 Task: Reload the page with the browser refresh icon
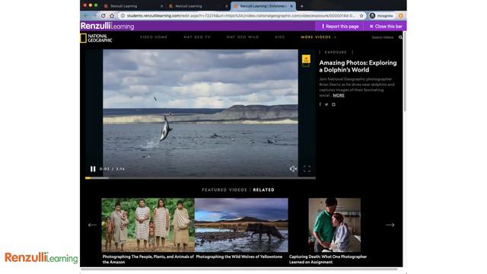pyautogui.click(x=103, y=15)
